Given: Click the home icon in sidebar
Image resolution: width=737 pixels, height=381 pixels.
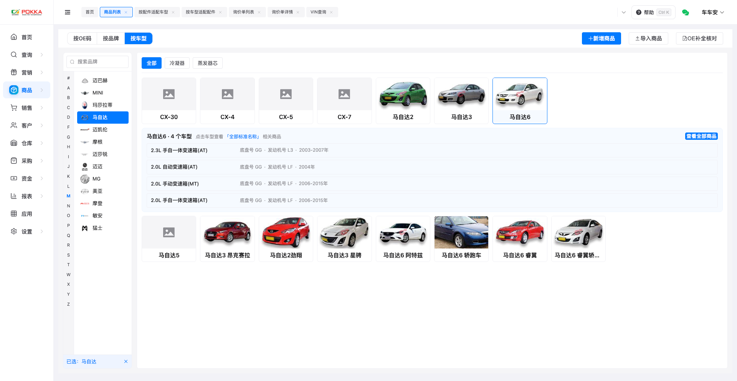Looking at the screenshot, I should pos(14,37).
